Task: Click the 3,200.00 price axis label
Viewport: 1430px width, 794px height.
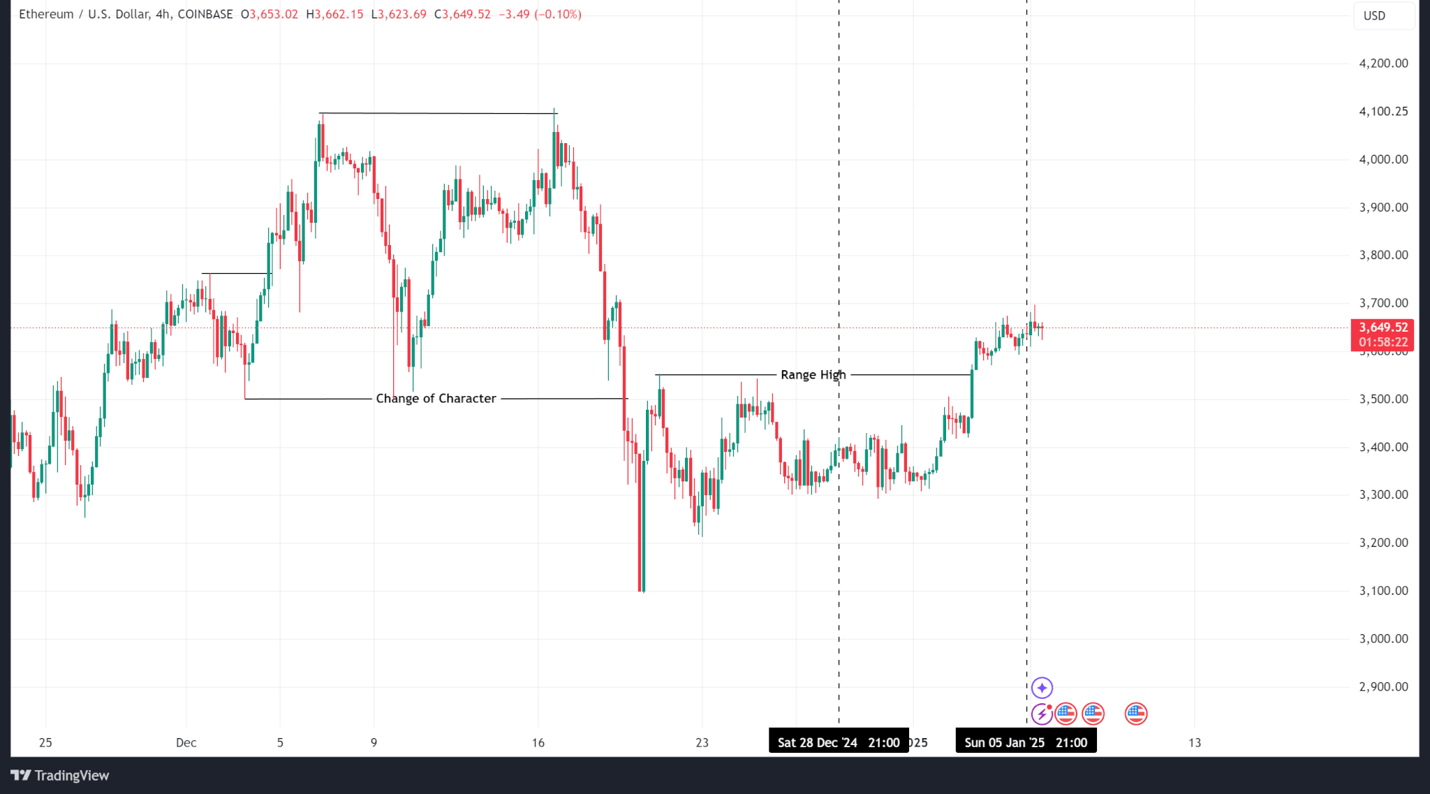Action: (x=1383, y=543)
